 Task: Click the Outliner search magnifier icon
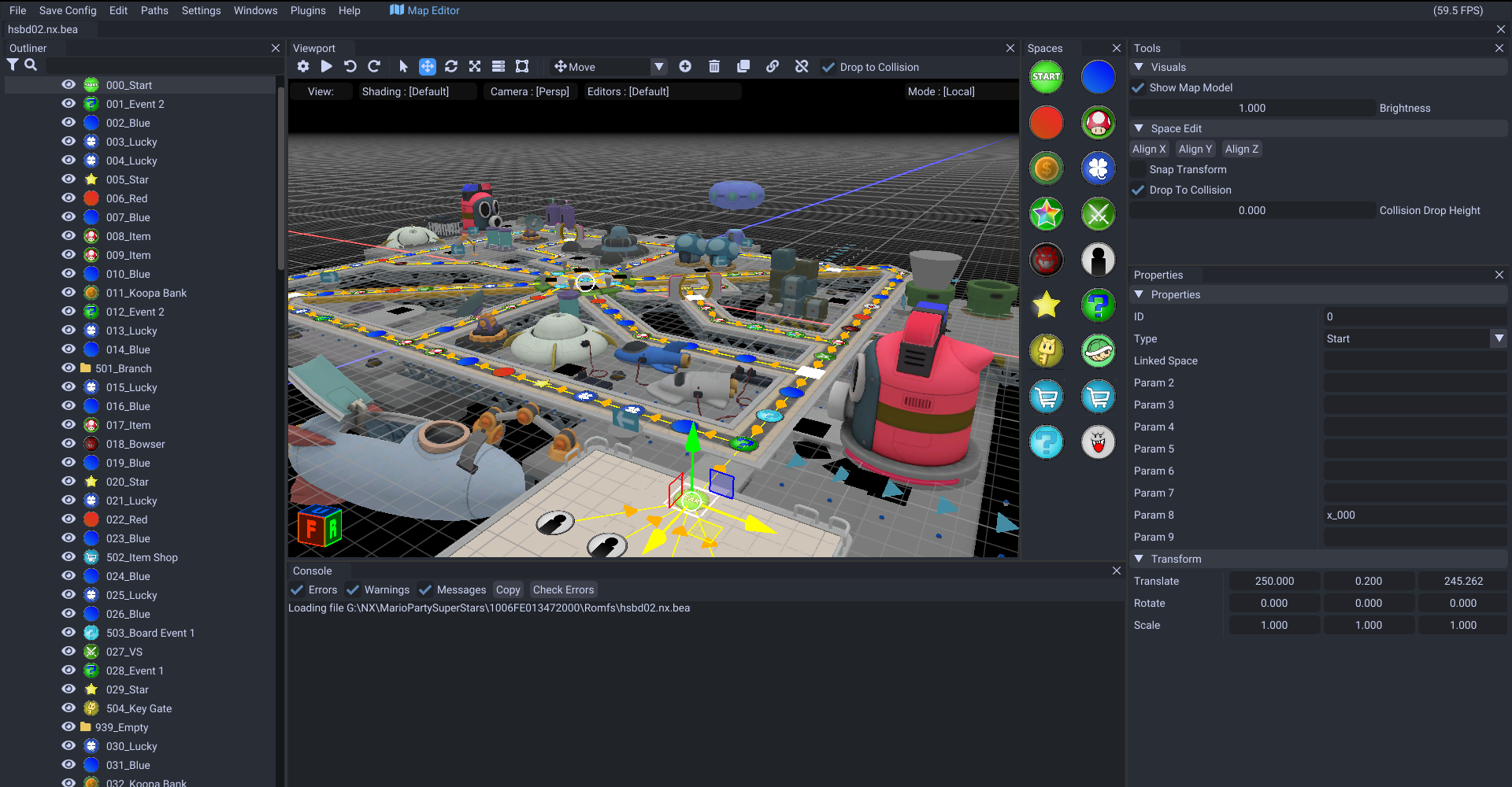pos(31,65)
